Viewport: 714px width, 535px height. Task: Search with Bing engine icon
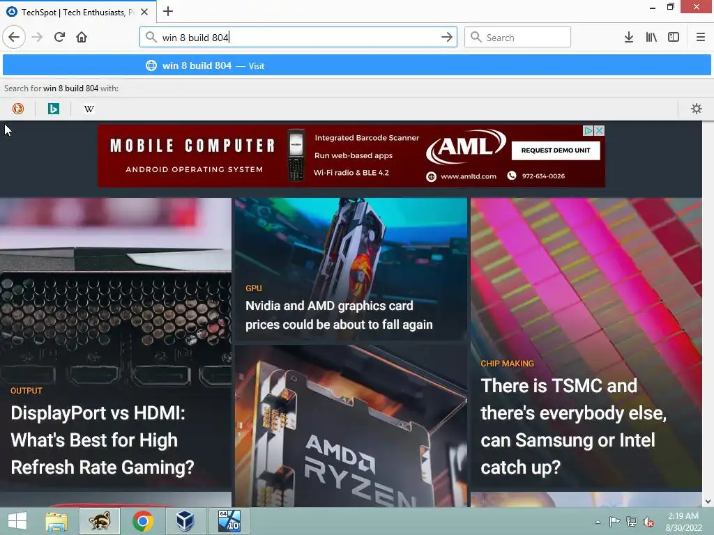point(53,109)
